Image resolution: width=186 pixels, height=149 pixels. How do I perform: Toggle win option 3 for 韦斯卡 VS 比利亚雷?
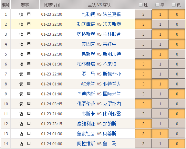click(143, 114)
